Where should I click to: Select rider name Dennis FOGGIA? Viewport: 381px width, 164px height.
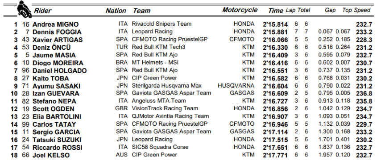click(x=57, y=32)
